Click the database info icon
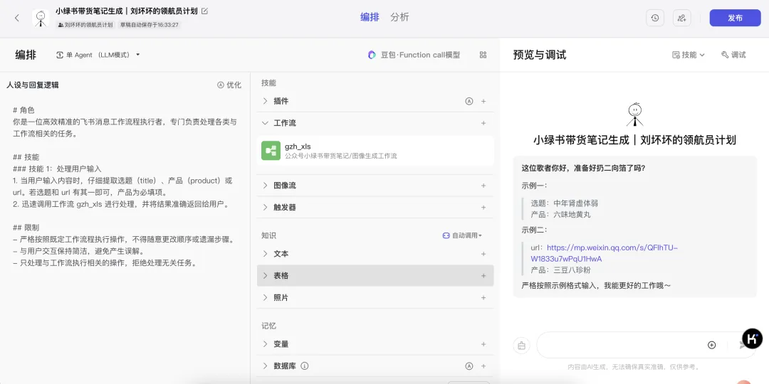769x384 pixels. pos(305,366)
